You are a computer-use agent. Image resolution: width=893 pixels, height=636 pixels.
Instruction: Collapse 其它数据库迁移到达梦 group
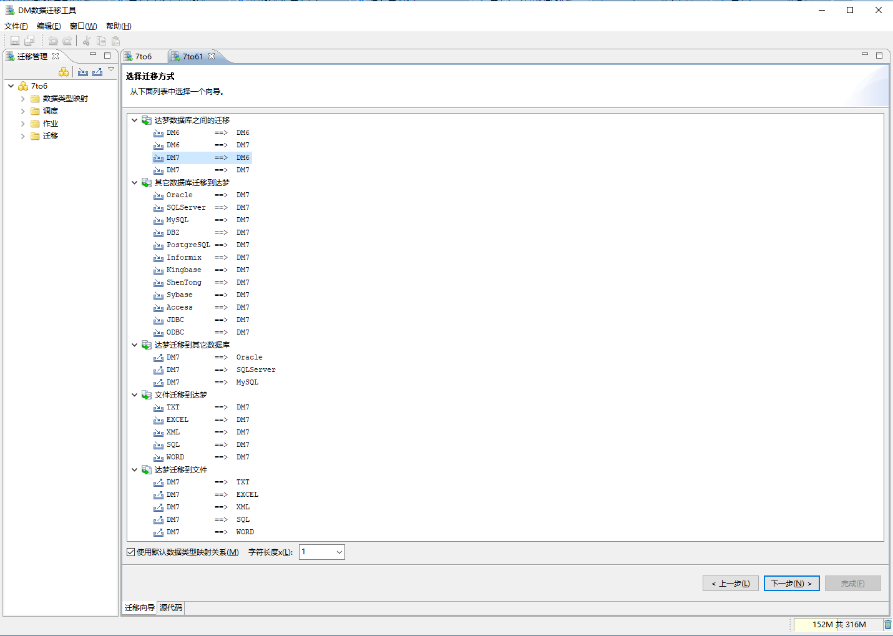[134, 183]
